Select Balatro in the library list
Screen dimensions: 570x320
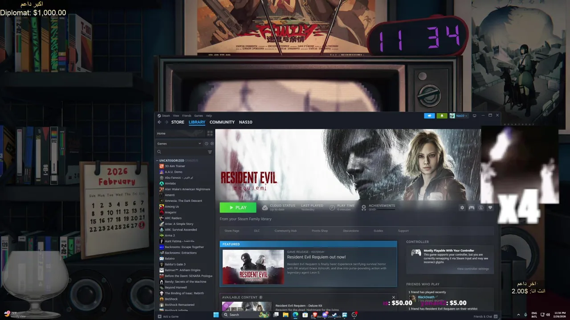tap(170, 259)
